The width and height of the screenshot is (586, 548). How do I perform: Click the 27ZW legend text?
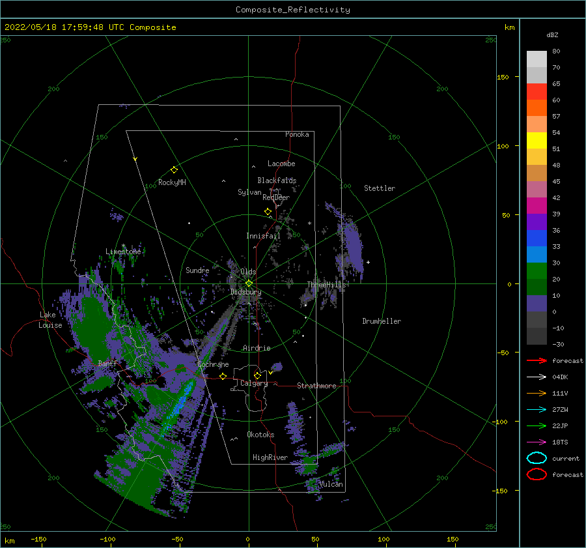(x=560, y=410)
